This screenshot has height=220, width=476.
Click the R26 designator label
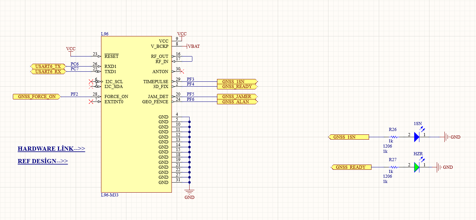coord(393,130)
